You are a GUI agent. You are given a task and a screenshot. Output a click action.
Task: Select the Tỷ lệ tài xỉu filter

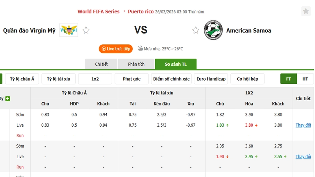point(58,79)
